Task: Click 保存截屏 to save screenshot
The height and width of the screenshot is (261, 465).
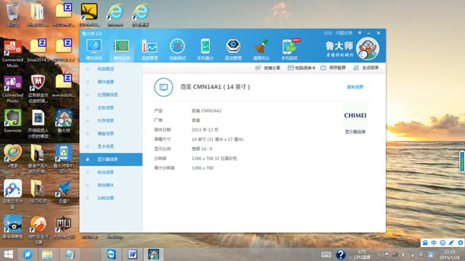Action: tap(333, 68)
